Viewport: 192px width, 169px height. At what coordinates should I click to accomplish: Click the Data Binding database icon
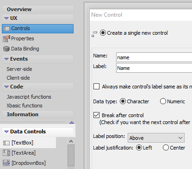(x=6, y=49)
